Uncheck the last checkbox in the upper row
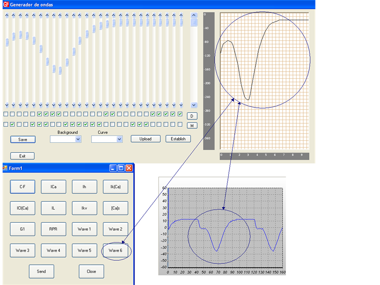This screenshot has width=380, height=285. 180,114
